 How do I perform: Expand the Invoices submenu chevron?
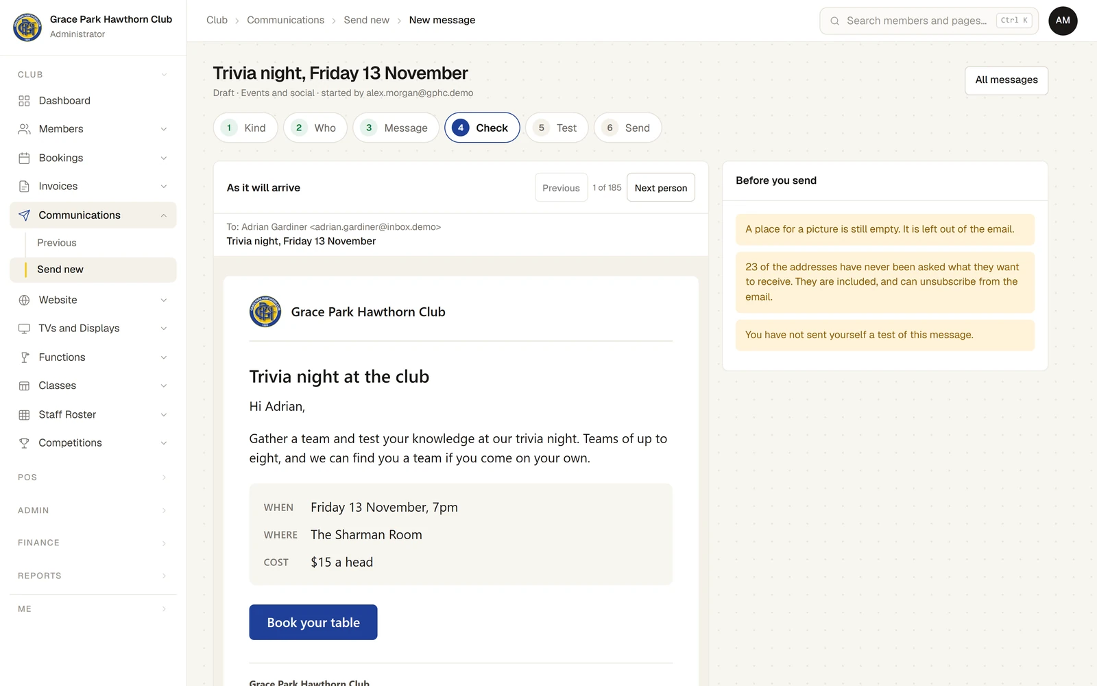(x=164, y=187)
